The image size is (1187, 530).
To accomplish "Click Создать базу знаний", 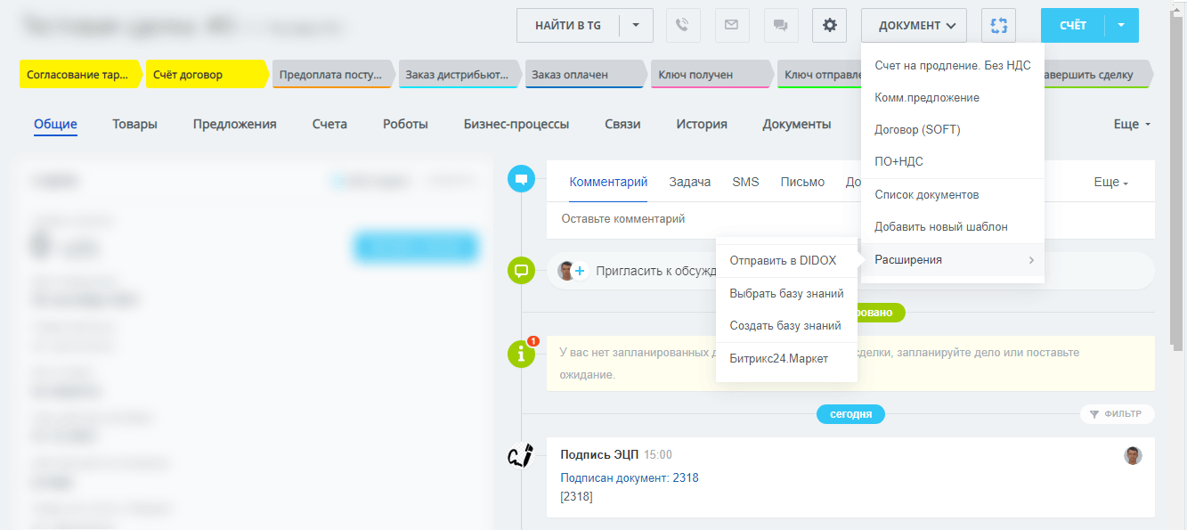I will tap(786, 326).
